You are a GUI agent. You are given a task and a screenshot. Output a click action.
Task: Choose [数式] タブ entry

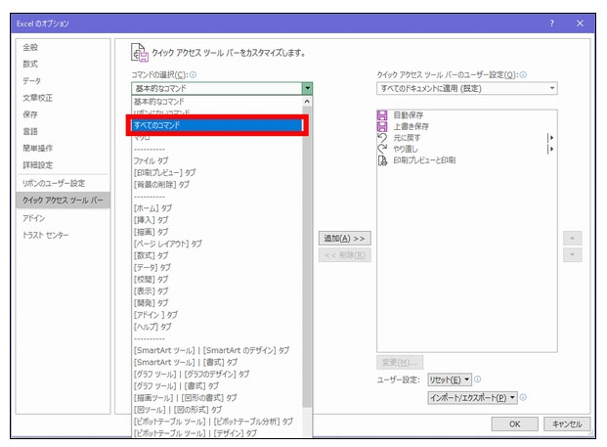[x=217, y=255]
